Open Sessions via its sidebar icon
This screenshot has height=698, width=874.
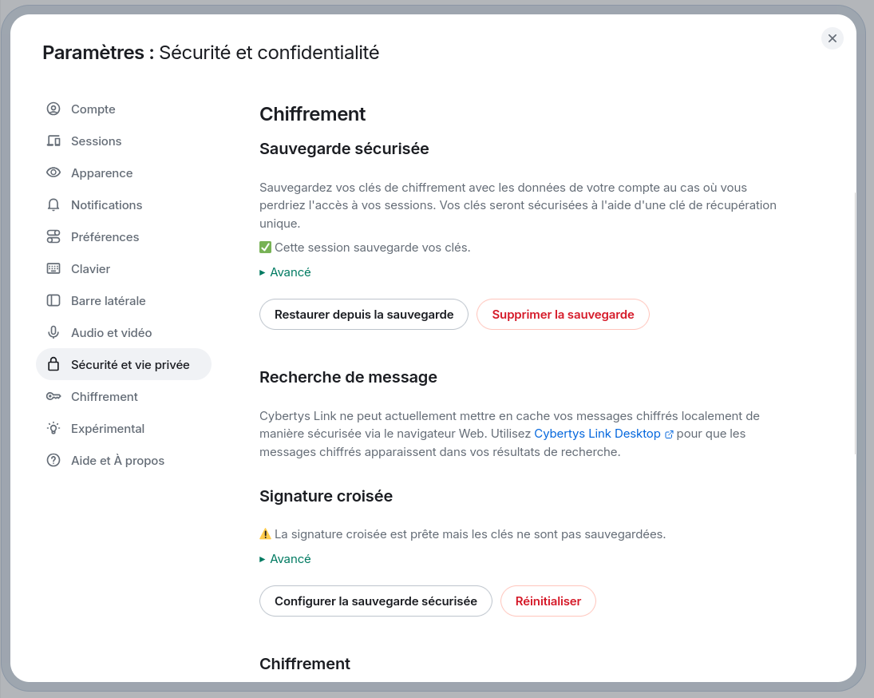point(53,141)
